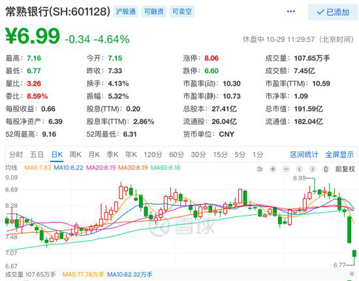
Task: Click the MA5:7.83 moving average label
Action: (38, 167)
